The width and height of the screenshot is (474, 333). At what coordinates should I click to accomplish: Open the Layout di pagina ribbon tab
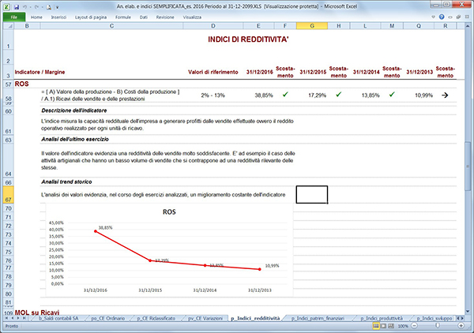(x=91, y=16)
